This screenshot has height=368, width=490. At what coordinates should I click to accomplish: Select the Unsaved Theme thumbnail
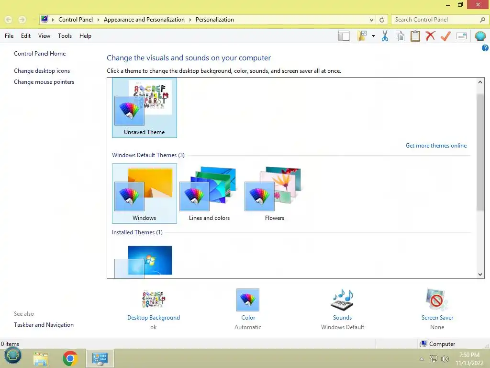coord(145,108)
